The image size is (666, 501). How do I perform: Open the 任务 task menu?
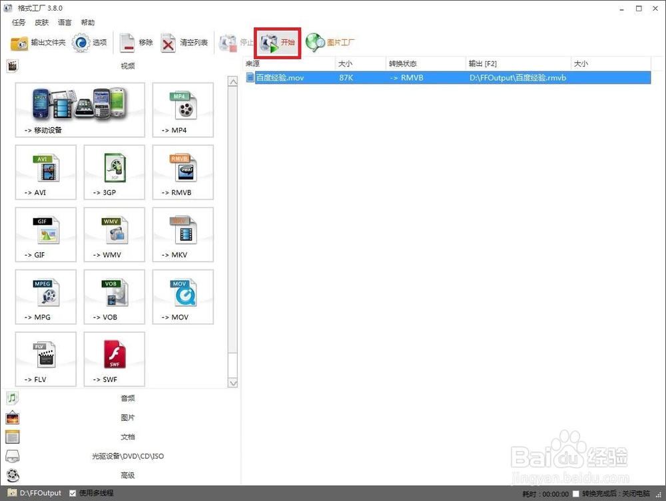coord(19,23)
